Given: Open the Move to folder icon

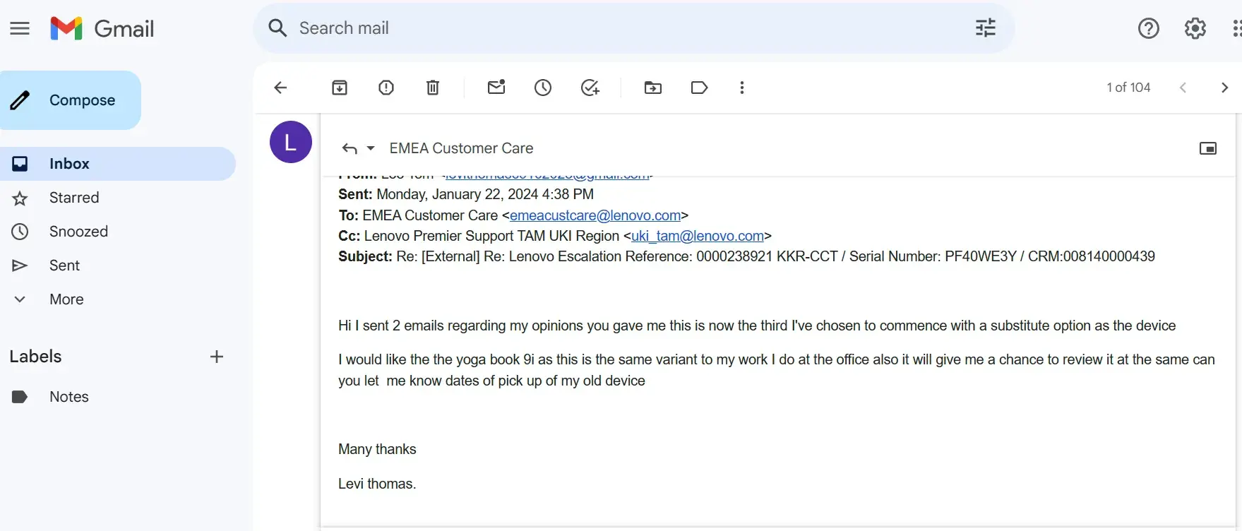Looking at the screenshot, I should [x=653, y=88].
